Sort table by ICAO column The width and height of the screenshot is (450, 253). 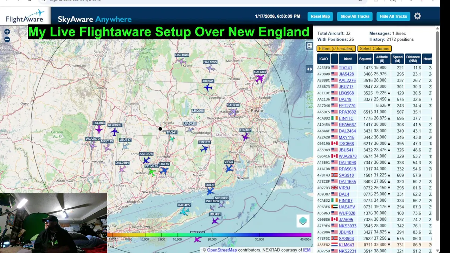(323, 59)
